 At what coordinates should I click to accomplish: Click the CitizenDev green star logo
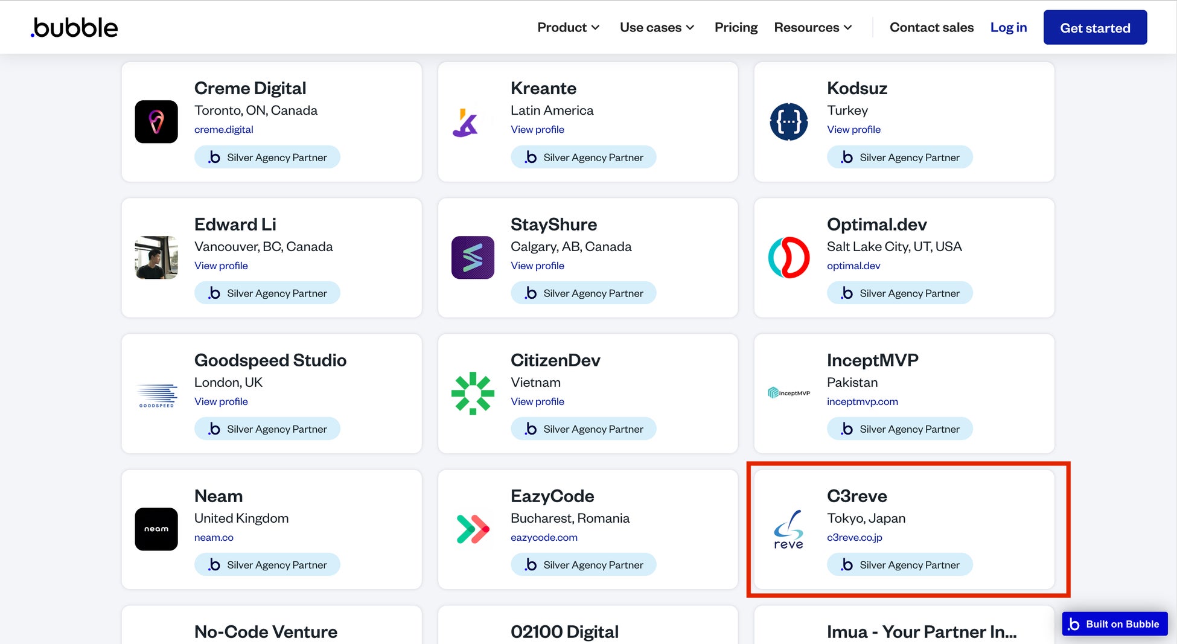coord(473,394)
